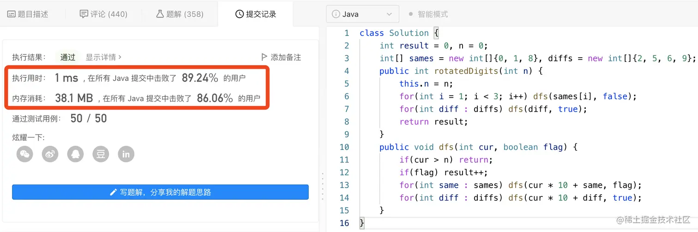This screenshot has width=698, height=232.
Task: Select the 提交记录 tab
Action: coord(256,14)
